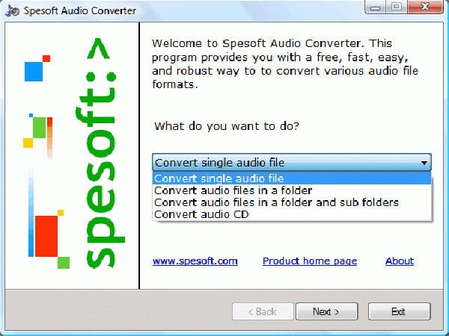Select the "Convert audio CD" option
Screen dimensions: 449x336
[201, 214]
